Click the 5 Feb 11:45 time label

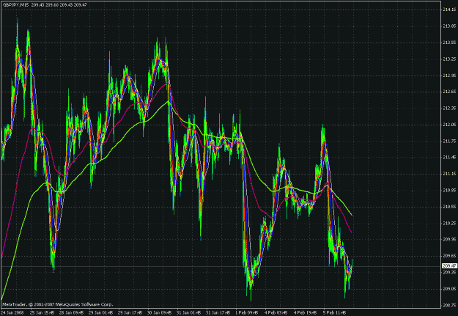point(335,312)
